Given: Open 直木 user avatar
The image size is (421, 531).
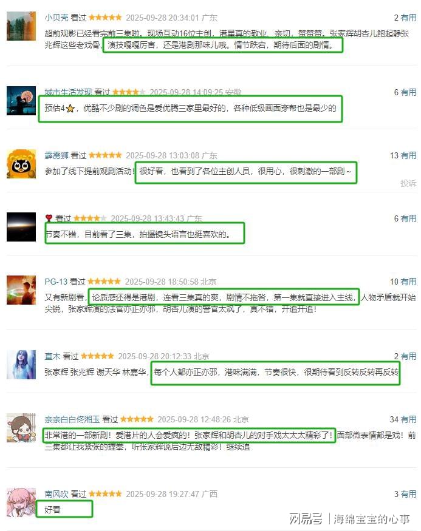Looking at the screenshot, I should pyautogui.click(x=21, y=365).
